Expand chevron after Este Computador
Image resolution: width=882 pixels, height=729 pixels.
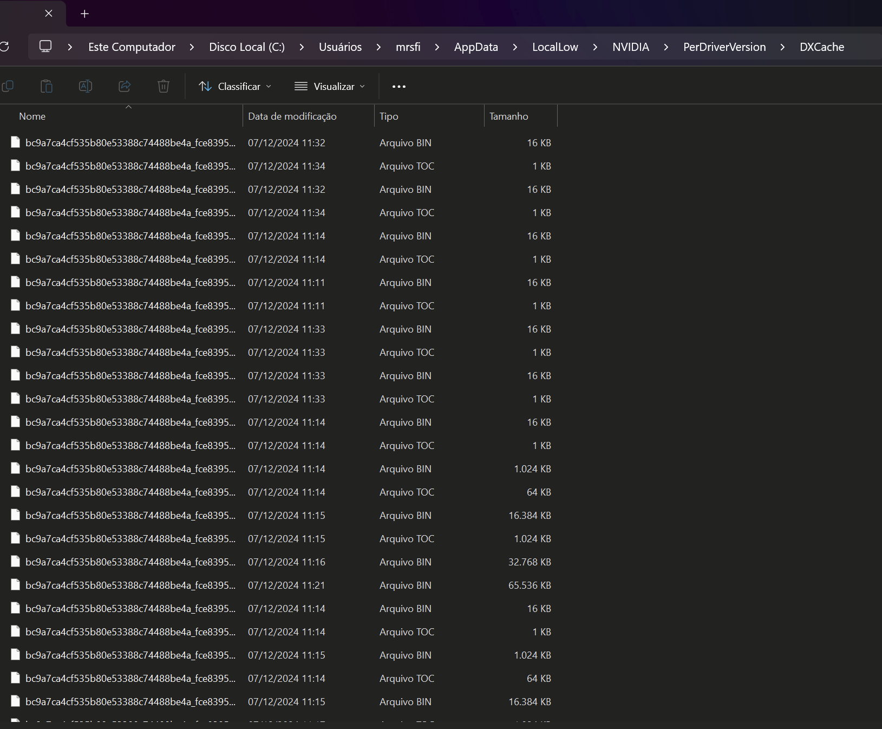(x=192, y=47)
